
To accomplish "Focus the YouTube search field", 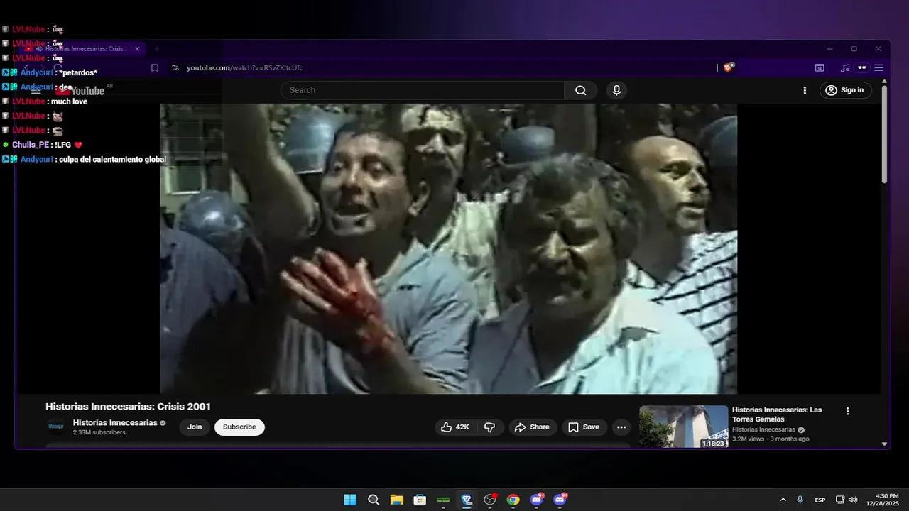I will pos(423,90).
